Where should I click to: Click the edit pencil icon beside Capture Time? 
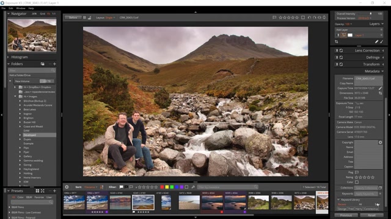380,88
